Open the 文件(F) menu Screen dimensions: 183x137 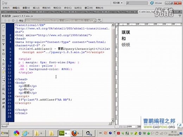click(6, 8)
